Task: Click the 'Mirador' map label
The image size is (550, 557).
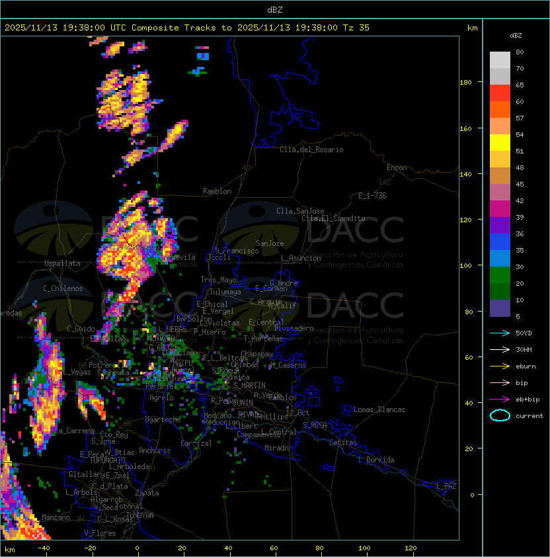Action: (x=279, y=448)
